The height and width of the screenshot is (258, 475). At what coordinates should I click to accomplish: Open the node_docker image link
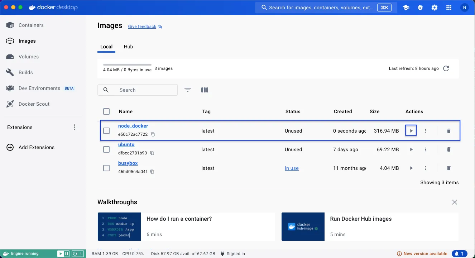[x=133, y=126]
